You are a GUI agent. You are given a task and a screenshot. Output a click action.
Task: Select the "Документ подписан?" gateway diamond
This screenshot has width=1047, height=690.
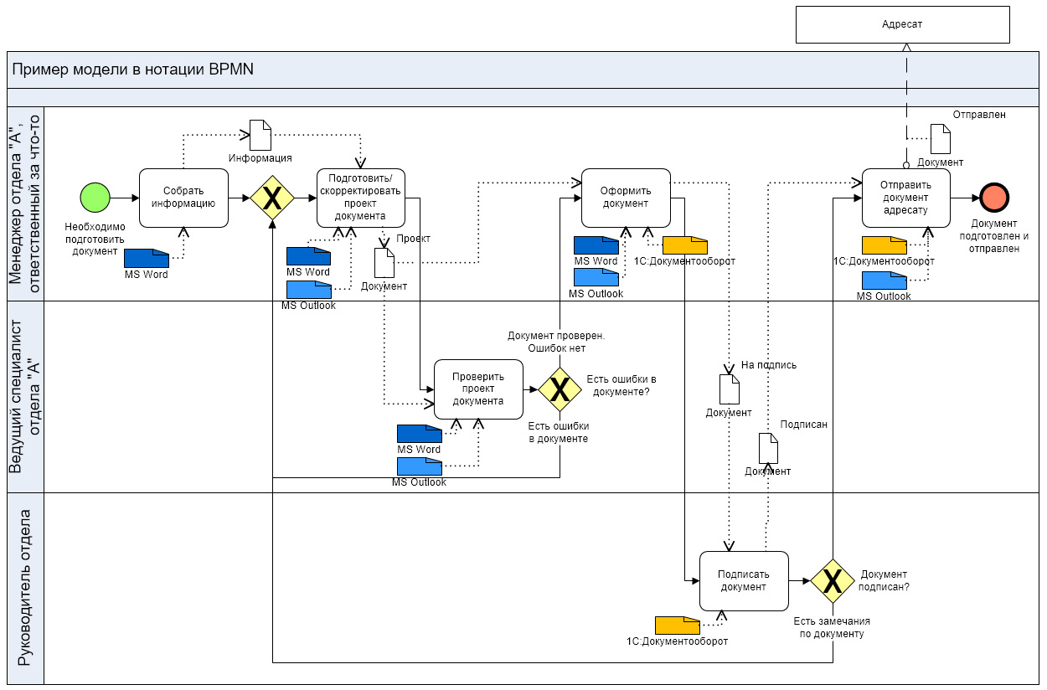tap(833, 581)
